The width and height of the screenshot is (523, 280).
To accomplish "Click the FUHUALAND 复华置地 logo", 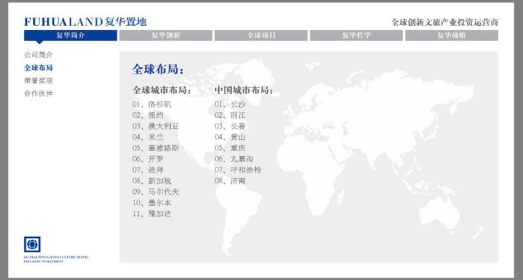I will [85, 22].
